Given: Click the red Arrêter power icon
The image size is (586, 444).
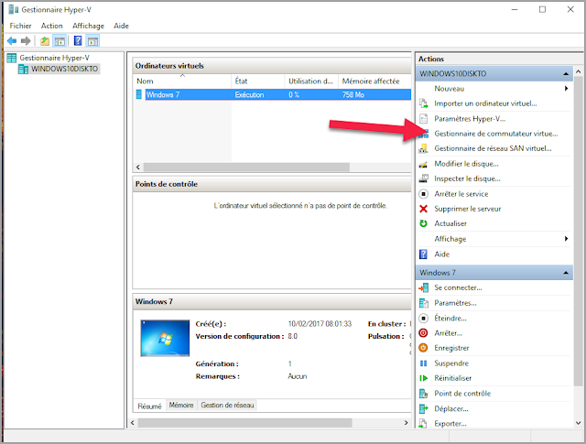Looking at the screenshot, I should click(423, 332).
